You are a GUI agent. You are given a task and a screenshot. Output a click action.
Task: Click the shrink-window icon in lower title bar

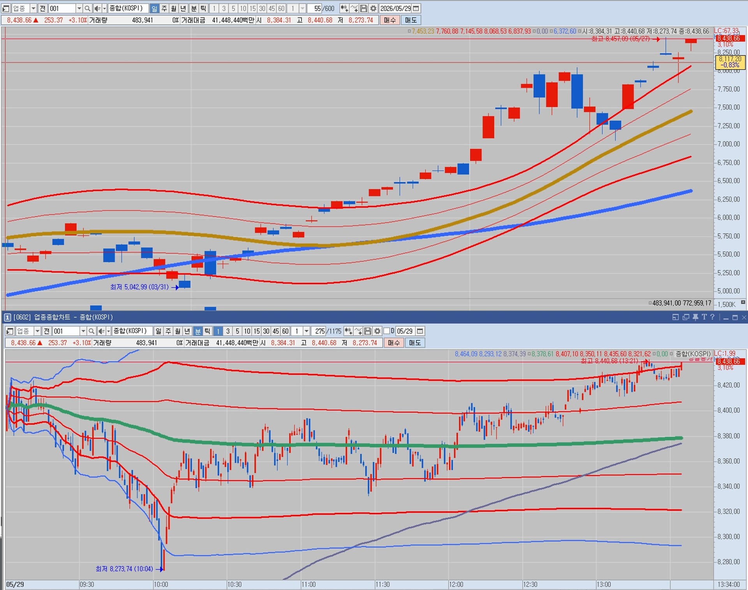(x=676, y=317)
